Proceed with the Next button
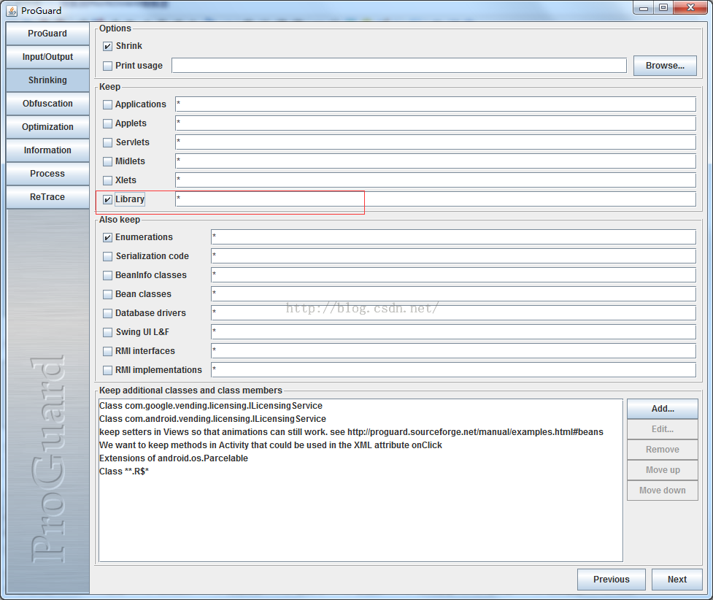Viewport: 713px width, 600px height. click(x=677, y=580)
